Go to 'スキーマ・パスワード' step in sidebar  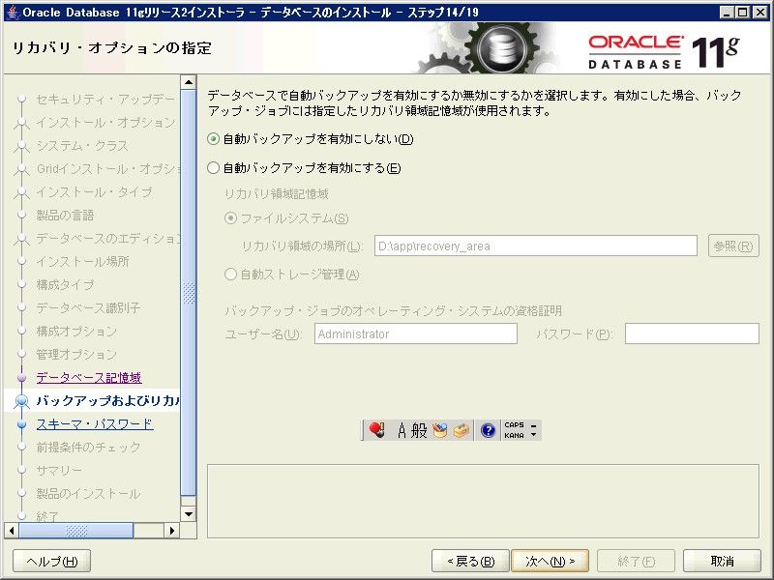tap(94, 424)
